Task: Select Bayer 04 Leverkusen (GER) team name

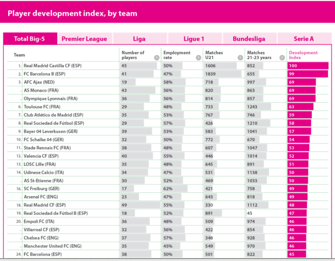Action: tap(51, 131)
